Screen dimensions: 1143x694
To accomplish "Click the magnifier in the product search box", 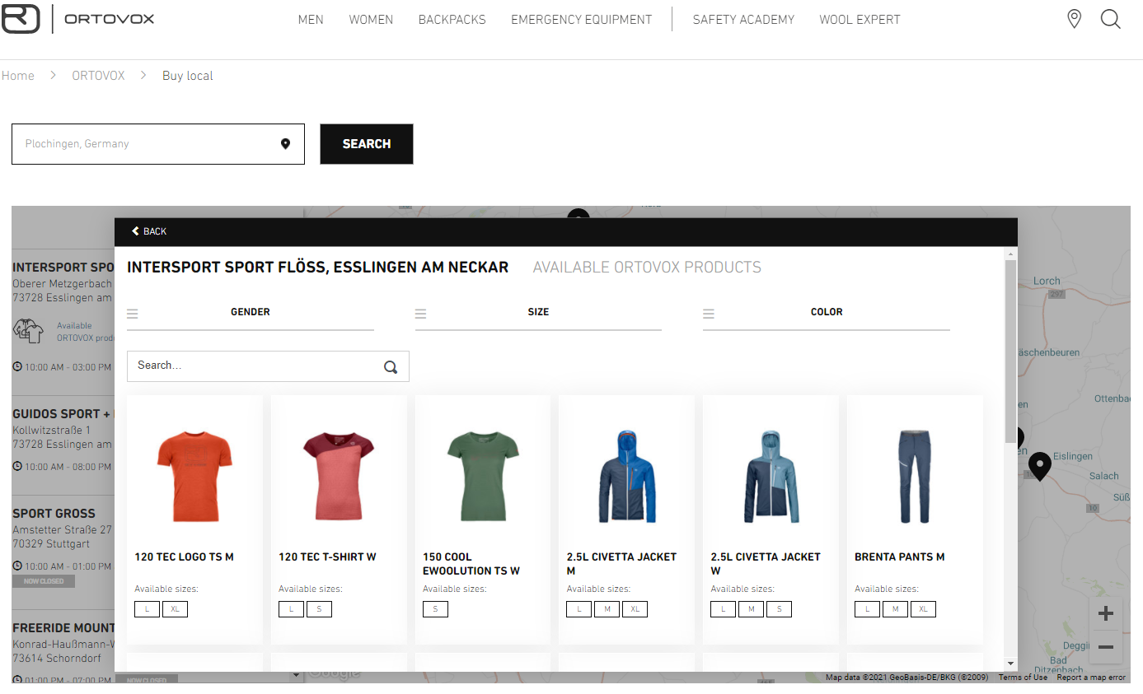I will pyautogui.click(x=391, y=367).
